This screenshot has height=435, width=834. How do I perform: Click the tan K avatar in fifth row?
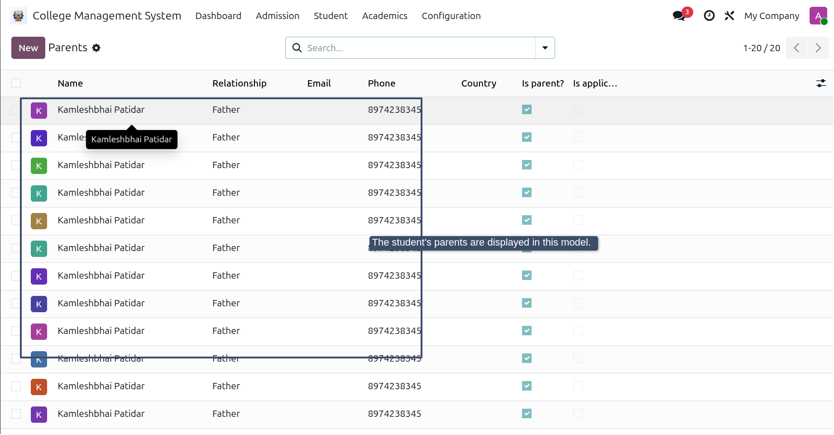point(39,221)
